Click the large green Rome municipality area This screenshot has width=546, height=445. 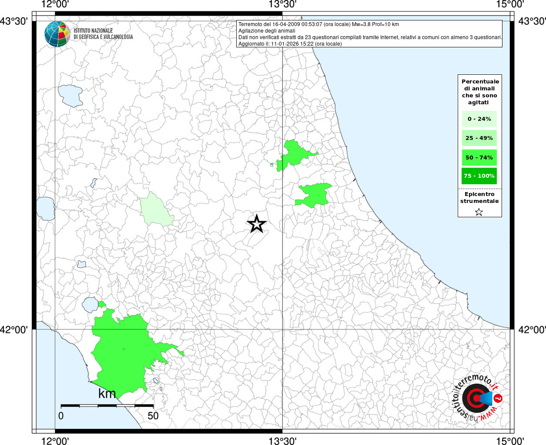click(x=124, y=352)
